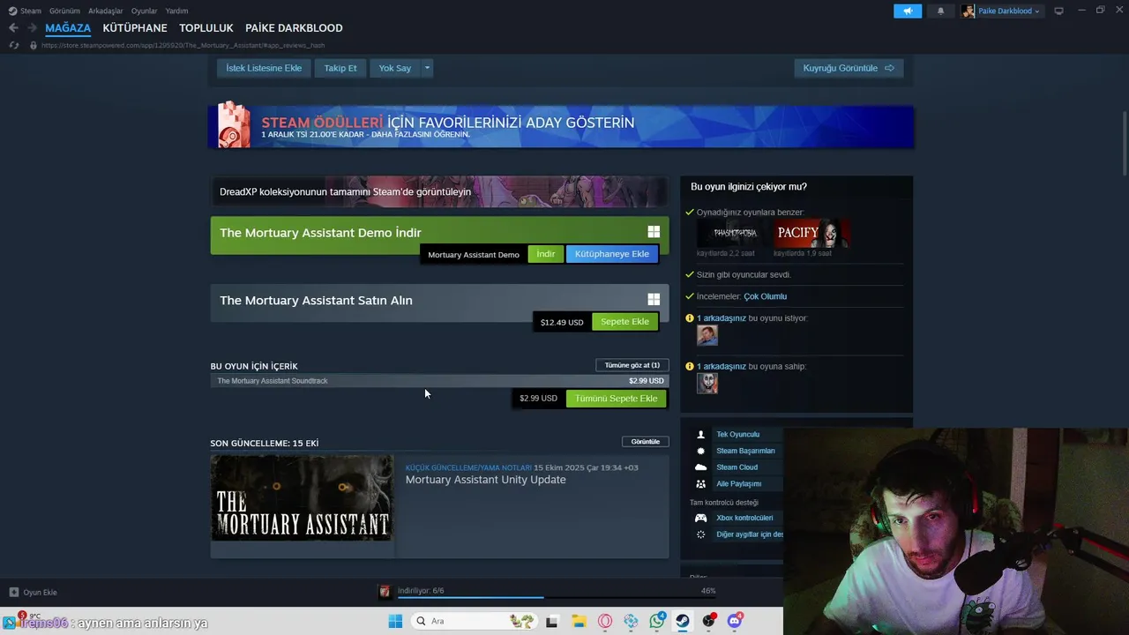This screenshot has height=635, width=1129.
Task: Open the Phasmophobia similar game thumbnail
Action: [x=734, y=234]
